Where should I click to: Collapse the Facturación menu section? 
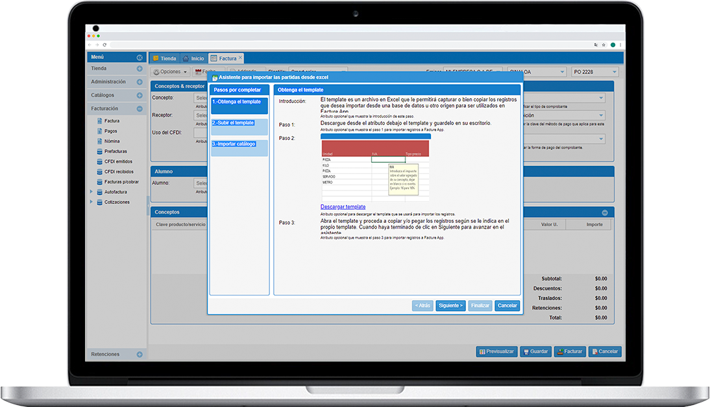point(139,109)
